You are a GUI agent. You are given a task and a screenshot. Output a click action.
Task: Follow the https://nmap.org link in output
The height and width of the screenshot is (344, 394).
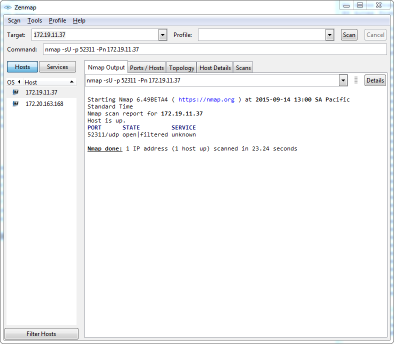coord(206,99)
